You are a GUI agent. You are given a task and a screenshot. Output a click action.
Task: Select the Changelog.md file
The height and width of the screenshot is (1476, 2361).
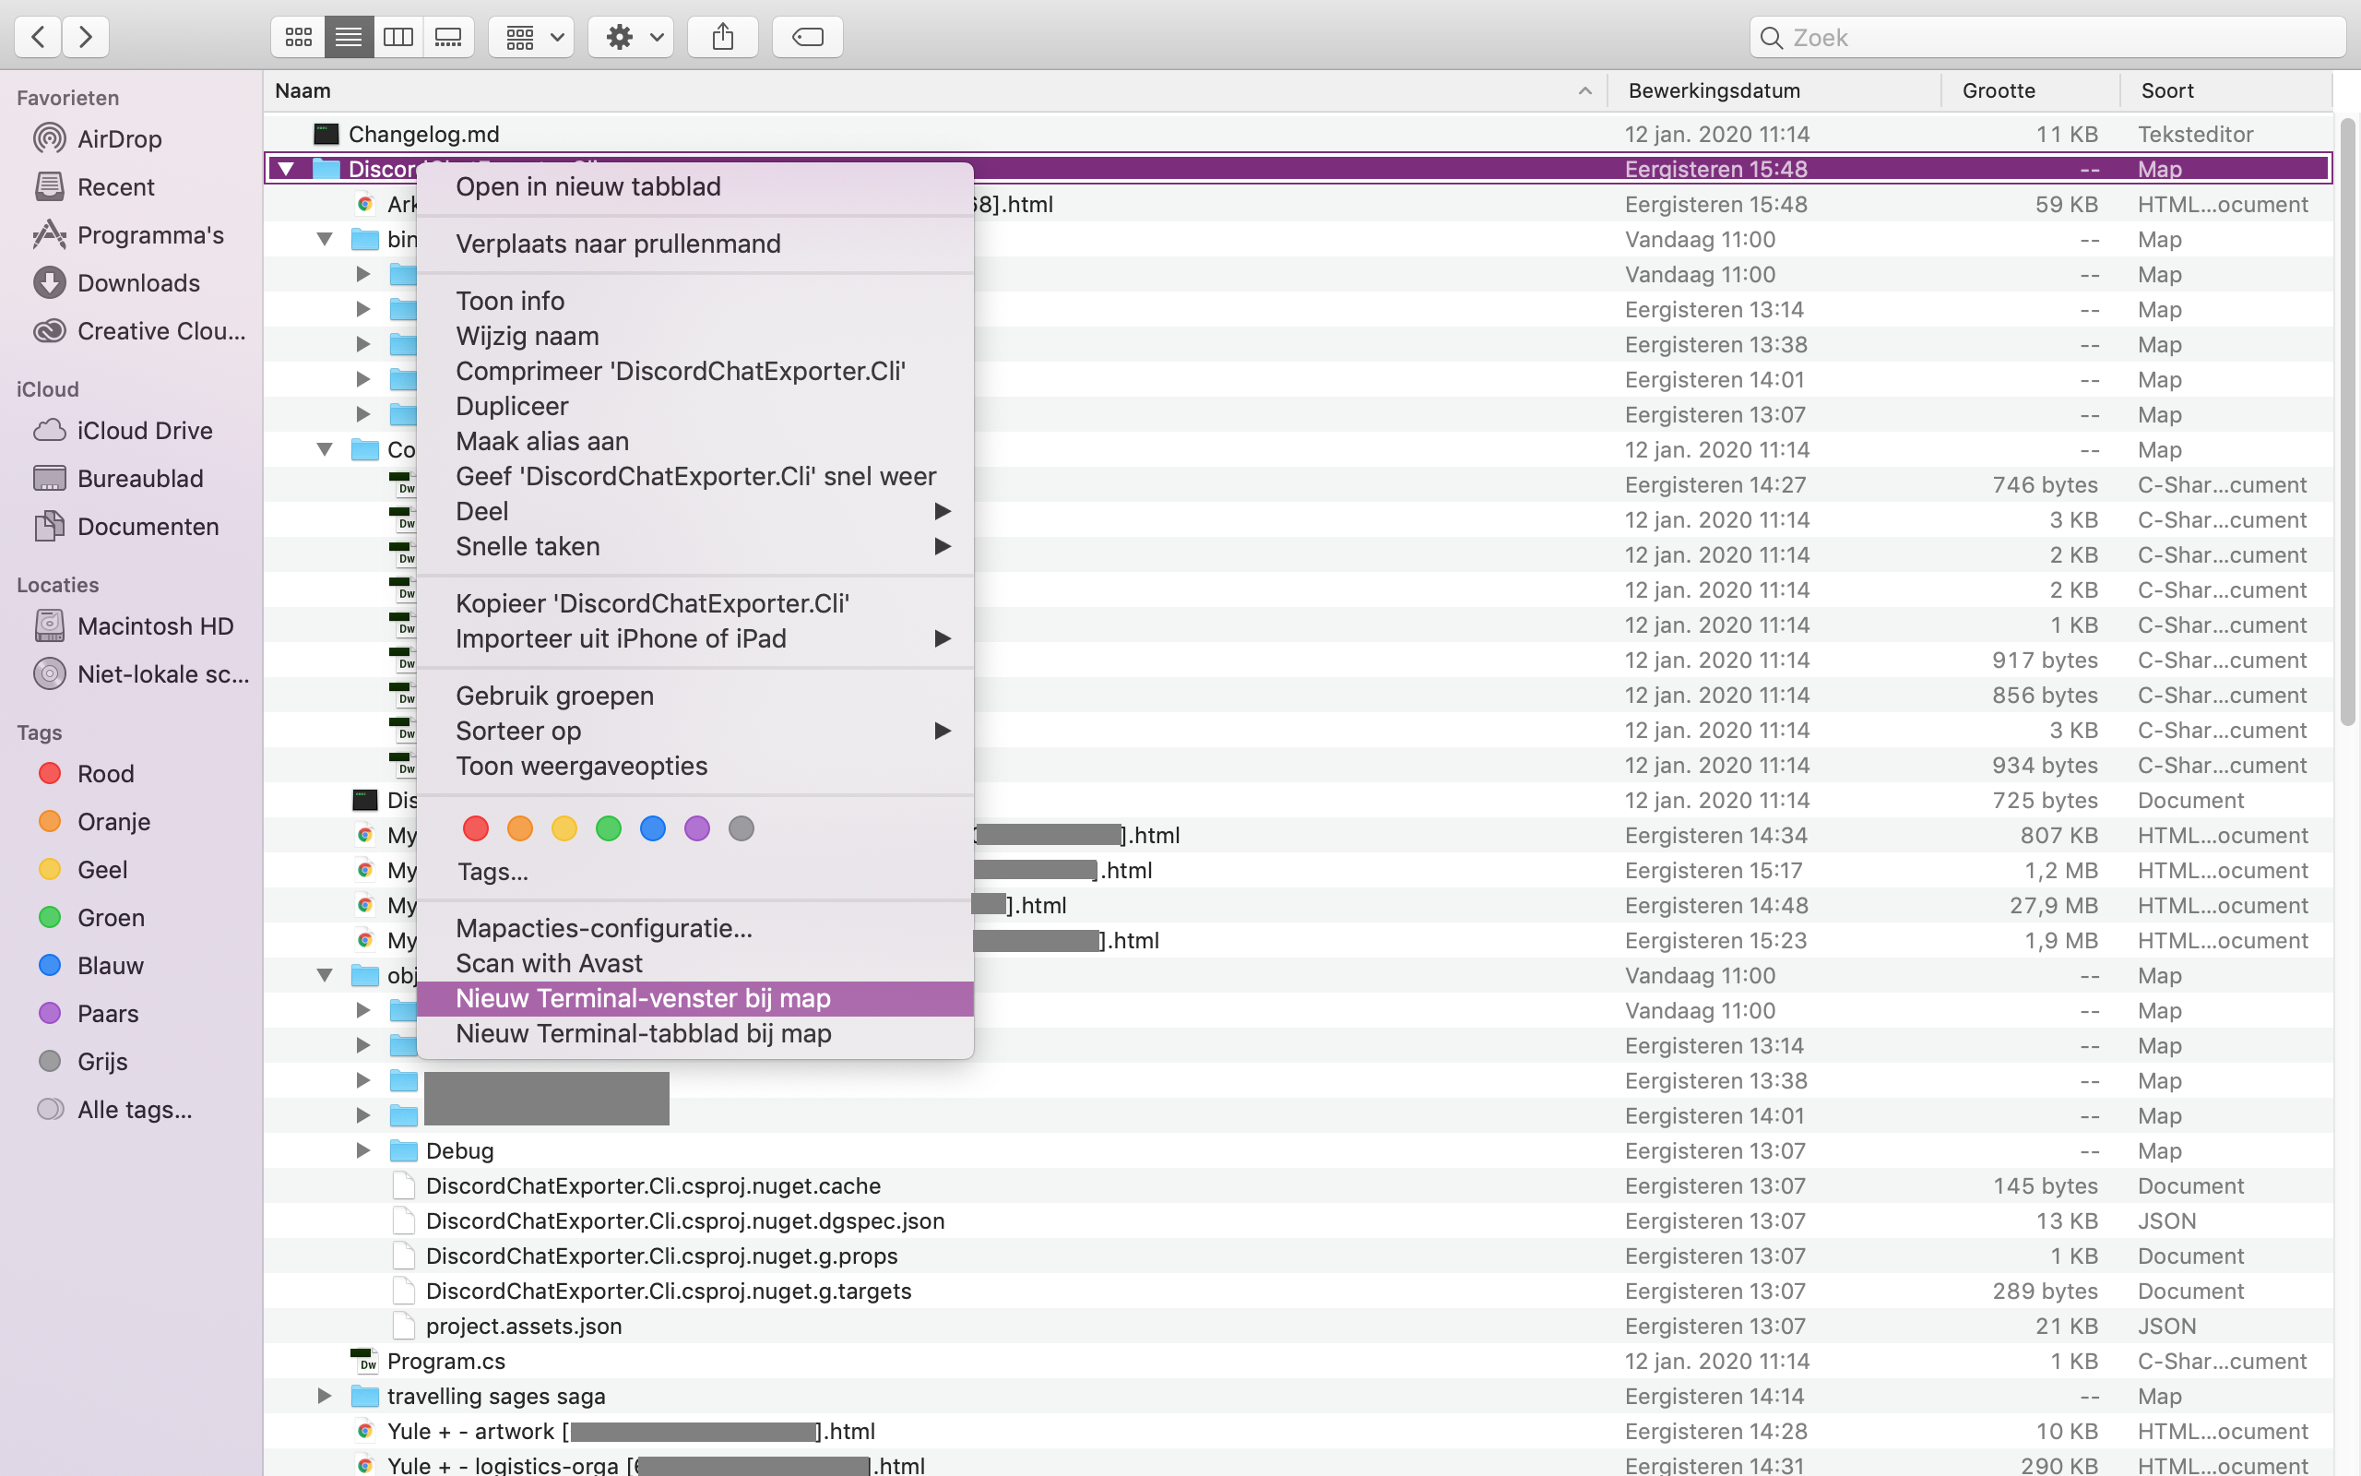[1298, 134]
